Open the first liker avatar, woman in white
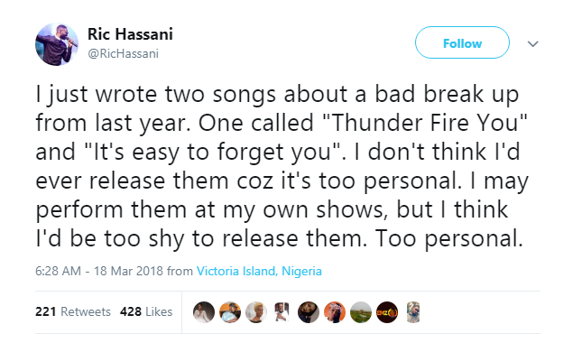Screen dimensions: 573x343 (204, 312)
